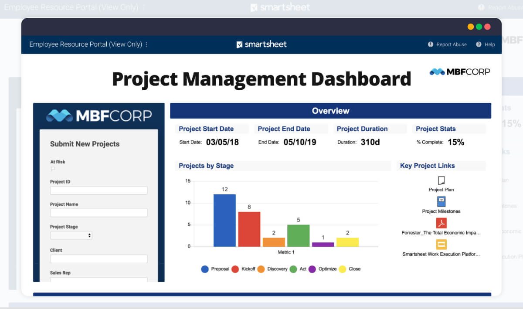Viewport: 523px width, 309px height.
Task: Click the yellow Smartsheet Work Execution Platform icon
Action: click(441, 243)
